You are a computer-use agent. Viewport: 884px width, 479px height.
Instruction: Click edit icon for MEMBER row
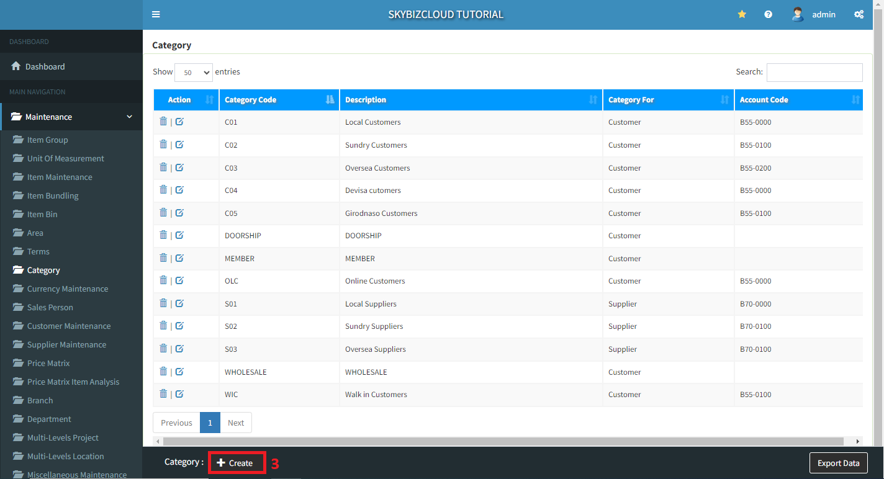179,258
